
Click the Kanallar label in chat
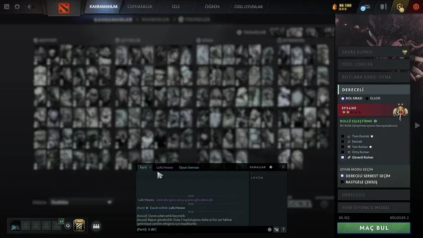[258, 167]
